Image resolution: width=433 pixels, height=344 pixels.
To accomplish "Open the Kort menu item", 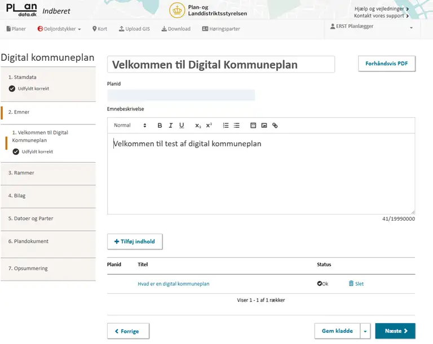I will pyautogui.click(x=100, y=29).
